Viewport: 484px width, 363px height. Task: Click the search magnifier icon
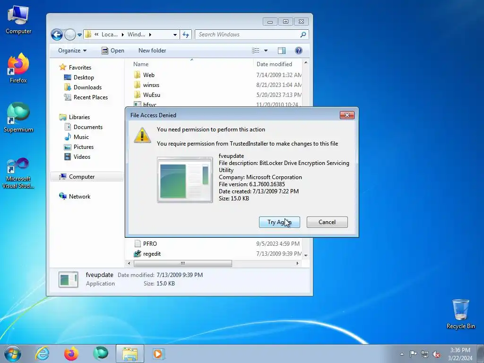303,35
